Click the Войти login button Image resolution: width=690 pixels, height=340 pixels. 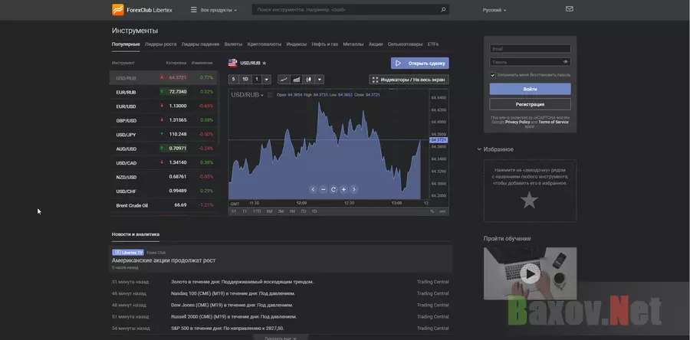point(531,89)
